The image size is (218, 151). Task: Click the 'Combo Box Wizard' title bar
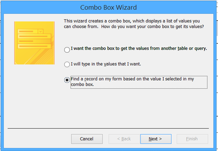click(x=109, y=8)
